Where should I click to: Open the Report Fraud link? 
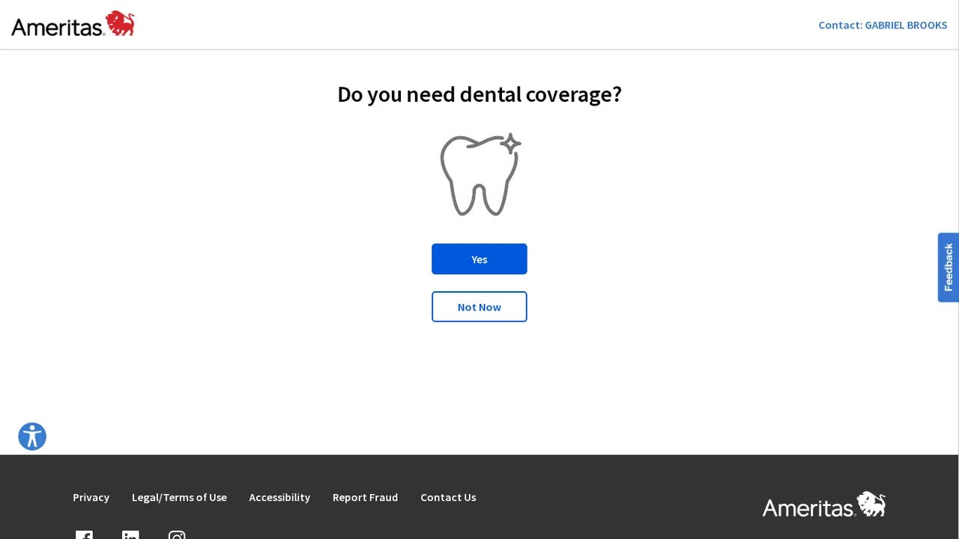point(366,497)
